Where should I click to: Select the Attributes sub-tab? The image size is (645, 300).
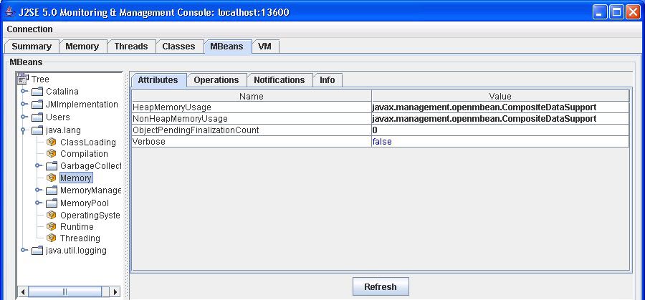tap(158, 80)
